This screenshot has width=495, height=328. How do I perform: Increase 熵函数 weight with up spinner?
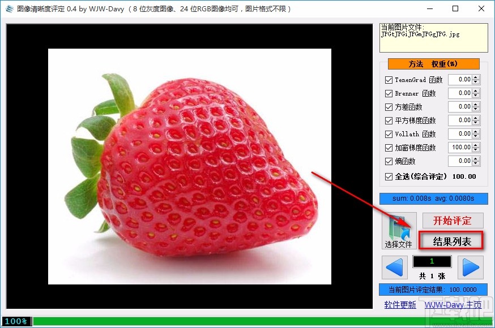click(476, 158)
